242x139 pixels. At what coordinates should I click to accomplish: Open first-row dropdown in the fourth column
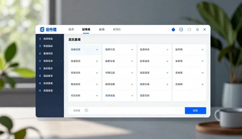pos(189,49)
